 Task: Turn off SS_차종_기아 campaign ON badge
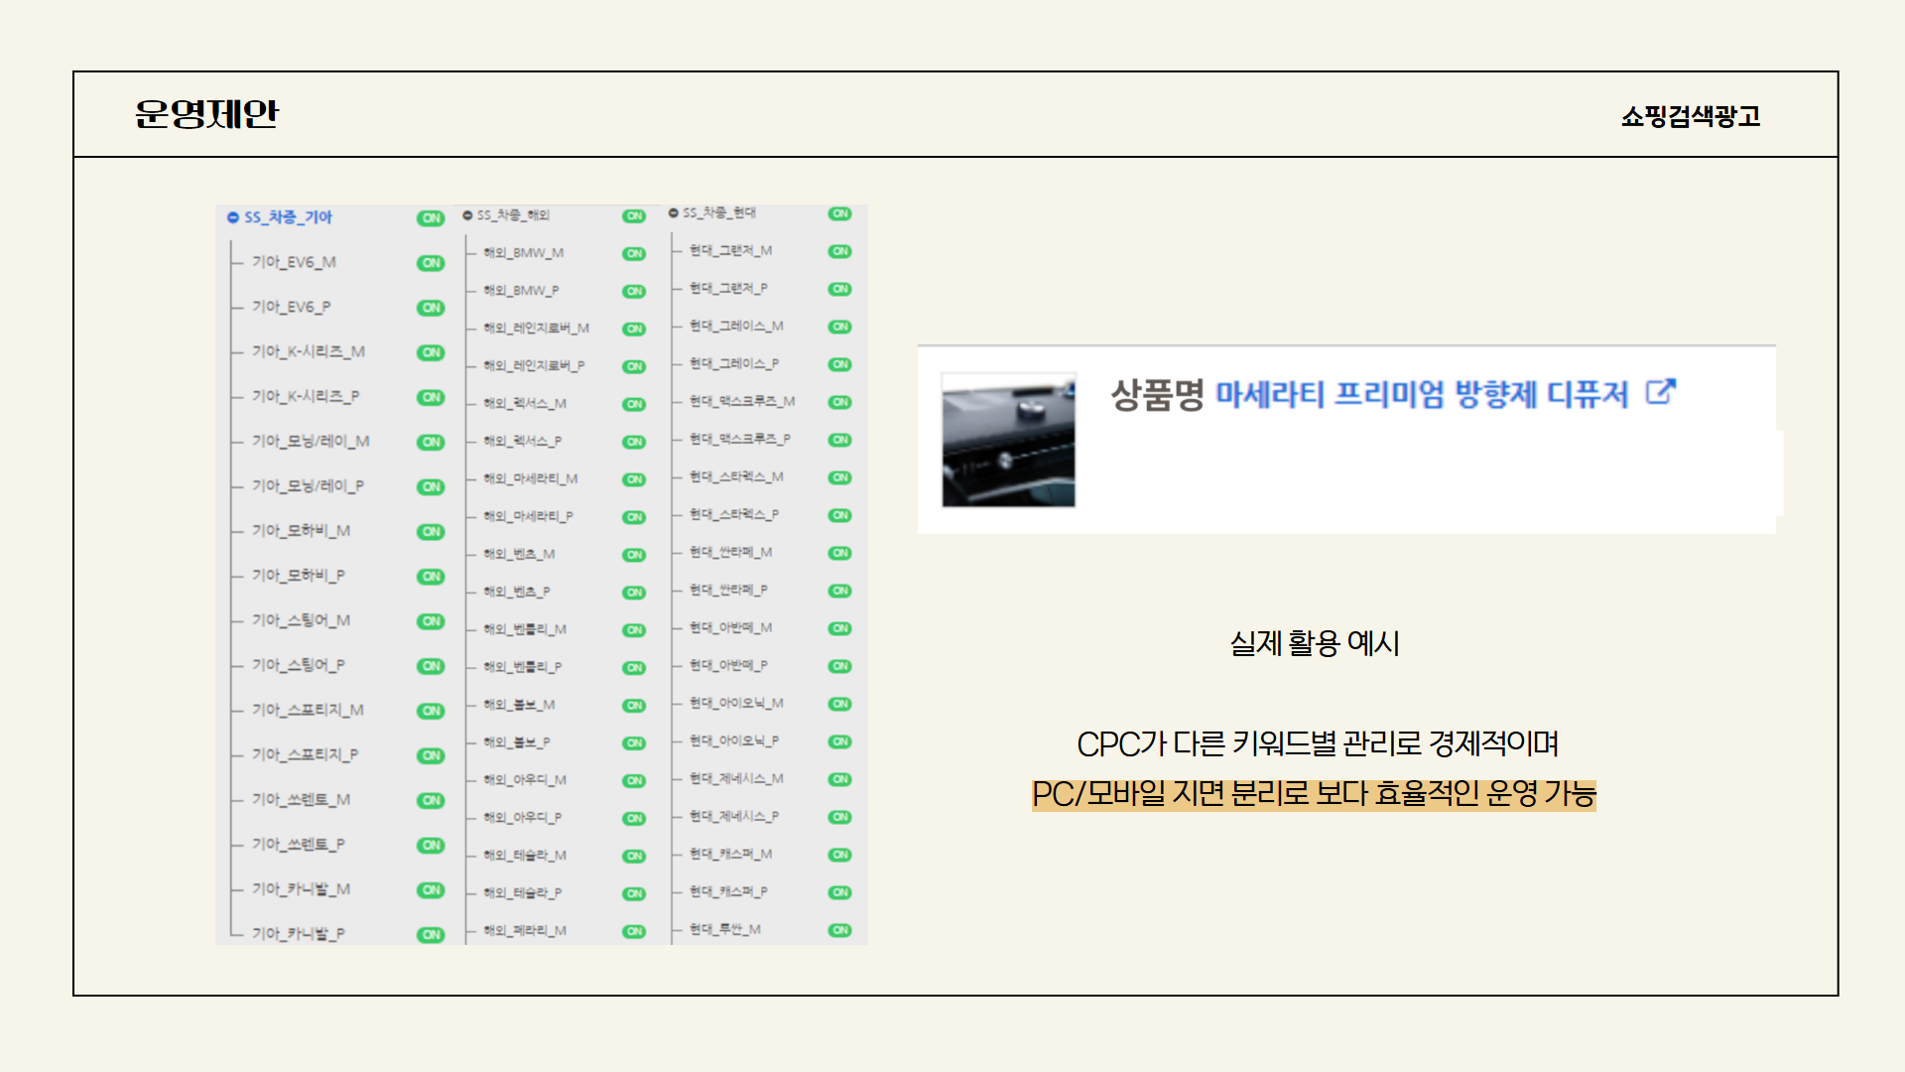[x=431, y=218]
